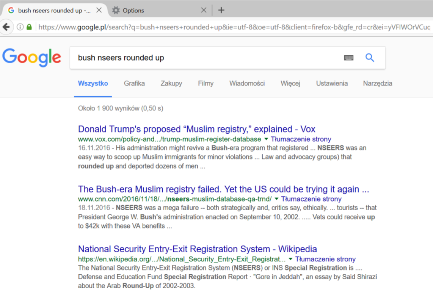
Task: Translate the CNN result page
Action: tap(311, 199)
